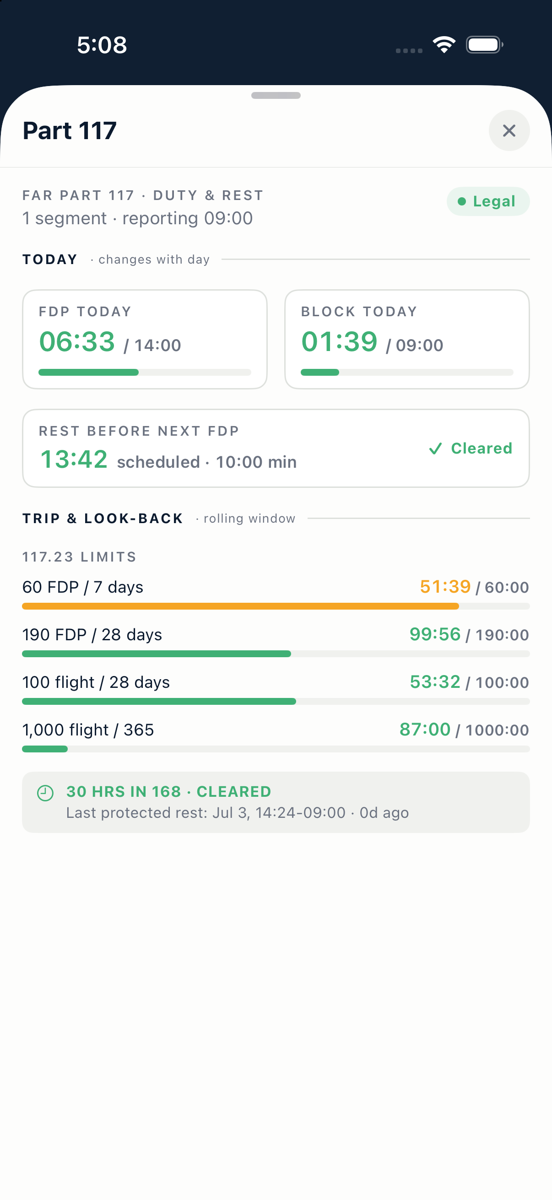This screenshot has width=552, height=1200.
Task: Select the Rest Before Next FDP card
Action: pos(276,448)
